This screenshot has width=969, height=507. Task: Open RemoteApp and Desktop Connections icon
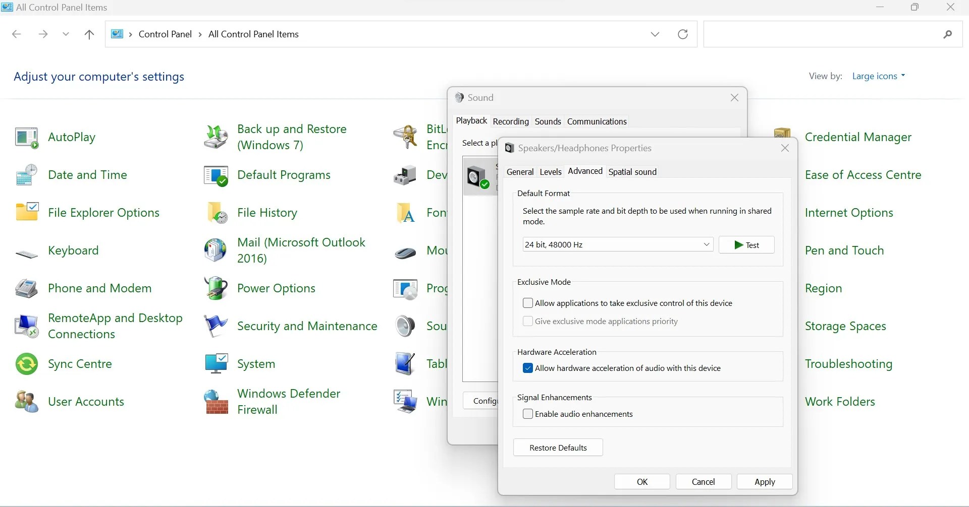27,326
